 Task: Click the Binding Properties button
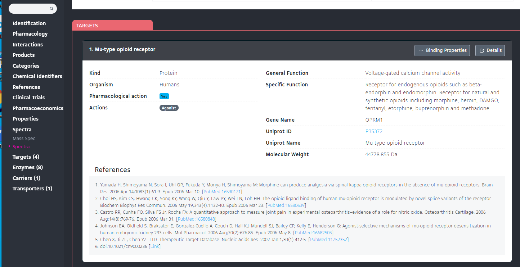pos(442,50)
